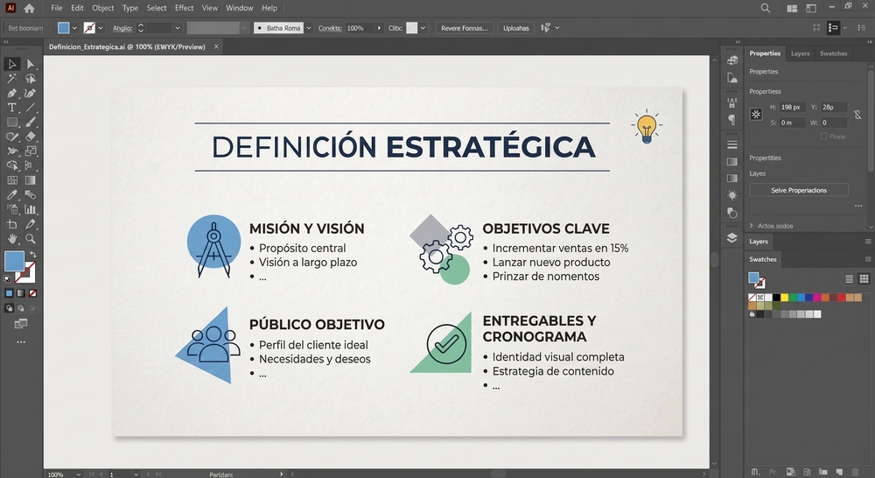Open stroke color dropdown in control bar

(101, 28)
